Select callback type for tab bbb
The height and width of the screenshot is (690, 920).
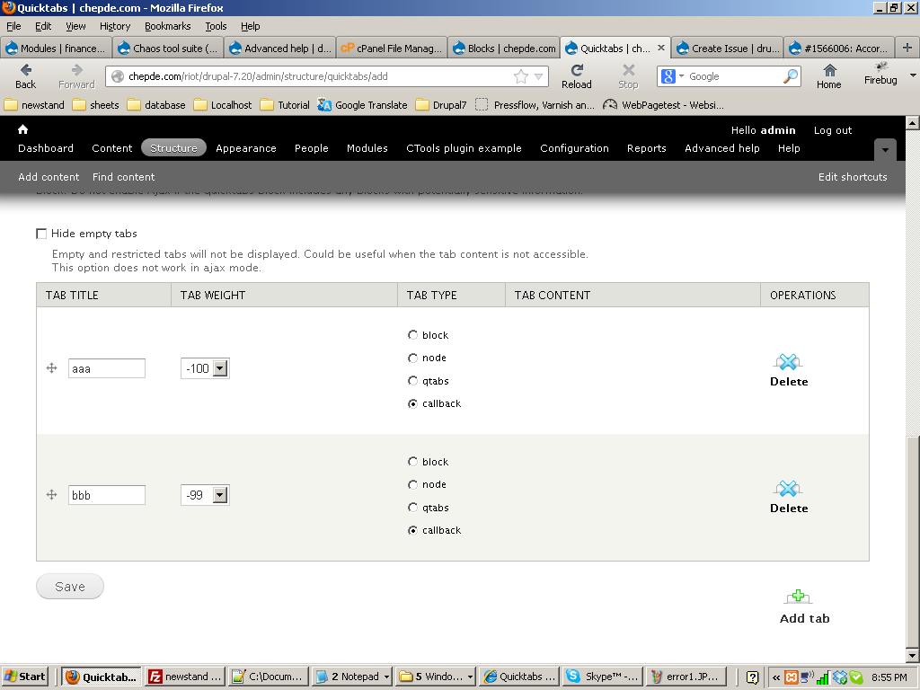(x=412, y=530)
